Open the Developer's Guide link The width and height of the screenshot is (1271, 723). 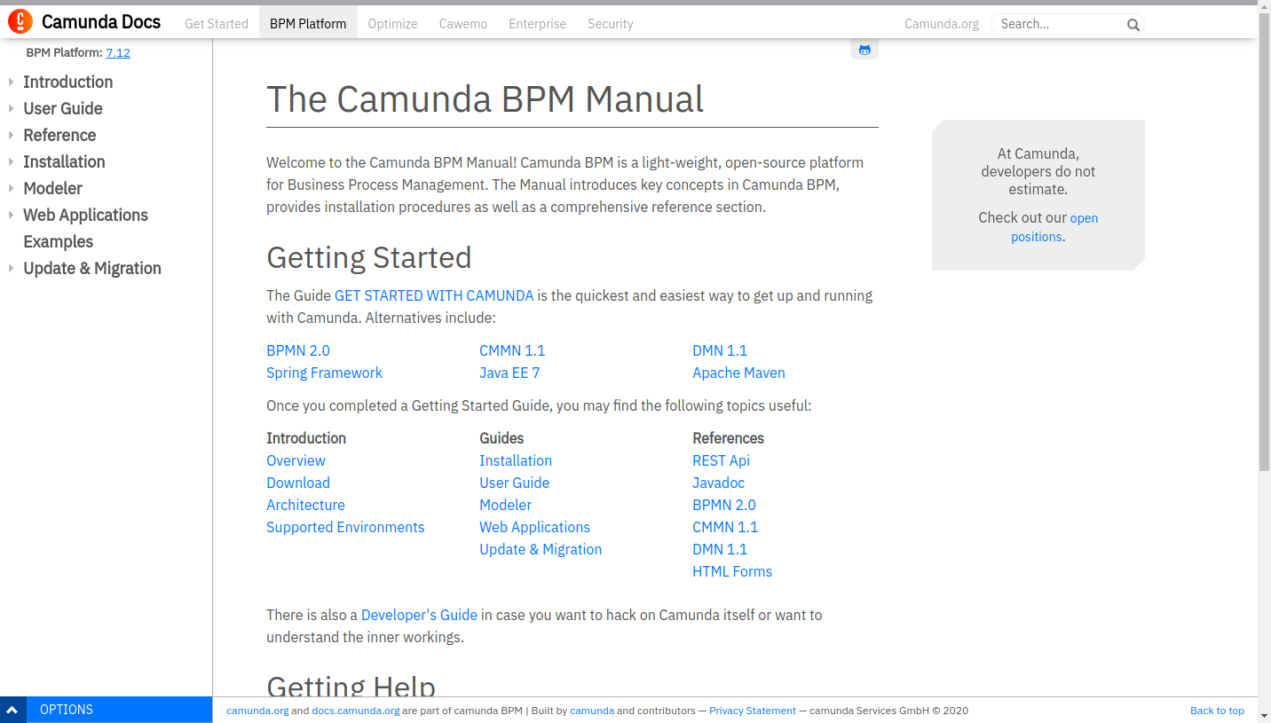pos(419,615)
